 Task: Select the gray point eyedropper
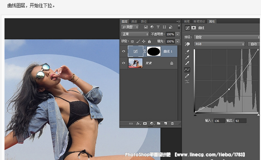pyautogui.click(x=187, y=57)
